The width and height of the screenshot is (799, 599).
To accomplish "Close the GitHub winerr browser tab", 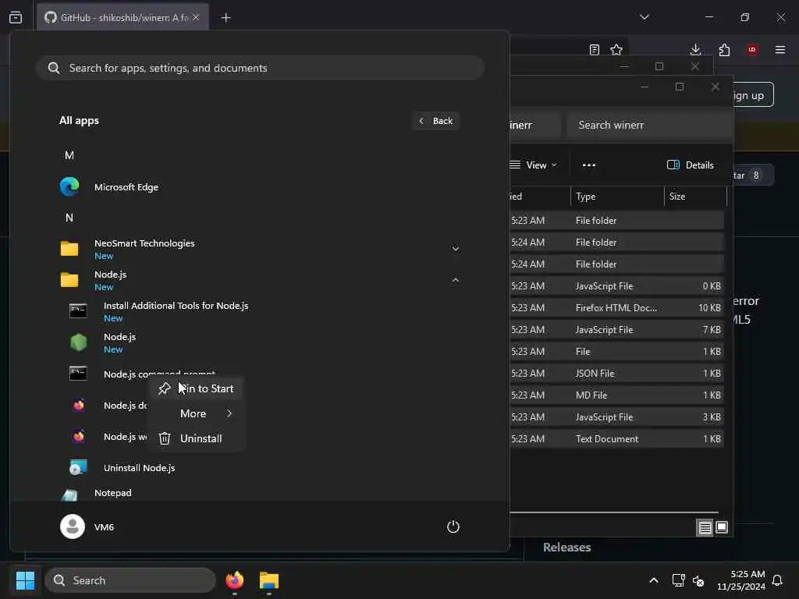I will [196, 17].
